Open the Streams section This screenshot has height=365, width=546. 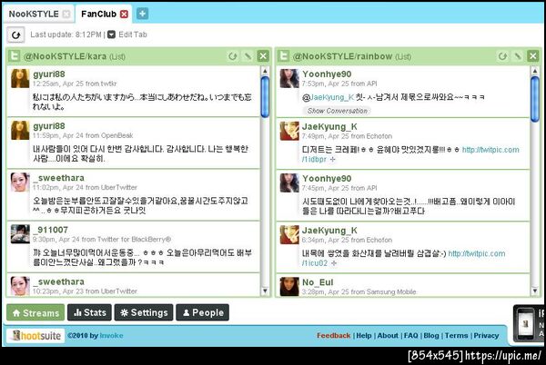pos(35,312)
